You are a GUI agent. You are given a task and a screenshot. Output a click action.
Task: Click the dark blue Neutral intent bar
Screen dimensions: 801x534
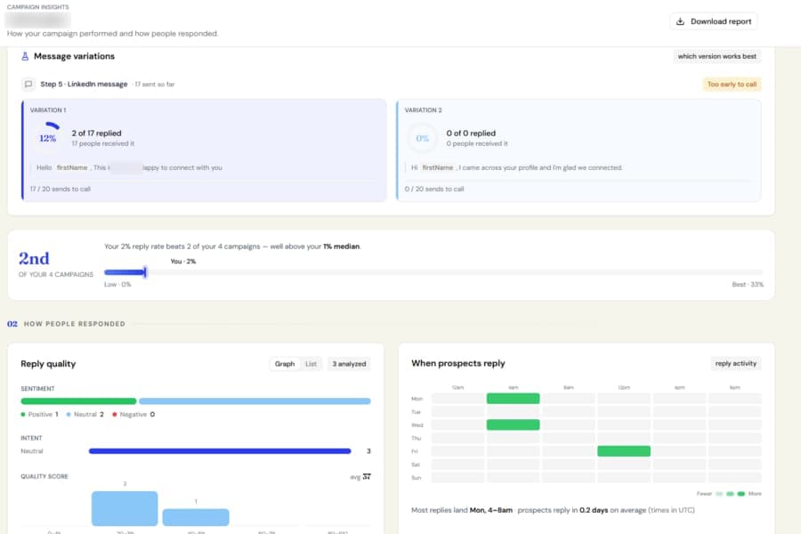pyautogui.click(x=220, y=451)
